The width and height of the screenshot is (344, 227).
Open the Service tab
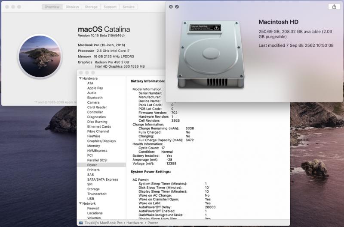(129, 7)
